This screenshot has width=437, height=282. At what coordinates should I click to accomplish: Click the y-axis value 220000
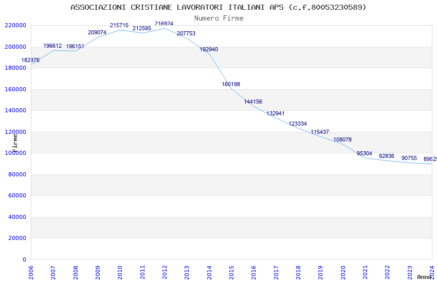pyautogui.click(x=15, y=26)
